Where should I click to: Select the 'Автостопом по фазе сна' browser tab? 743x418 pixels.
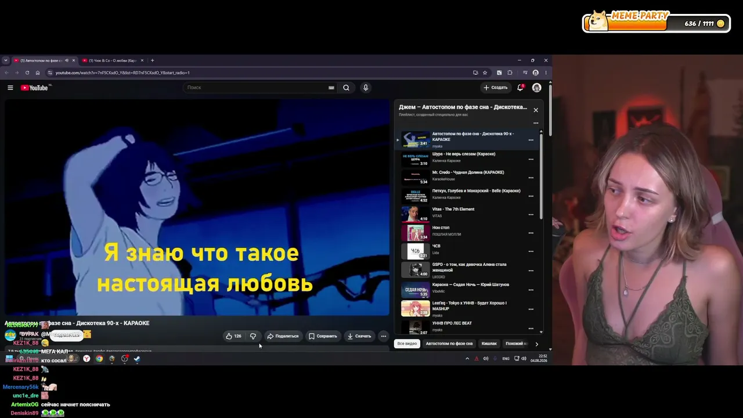pyautogui.click(x=45, y=60)
